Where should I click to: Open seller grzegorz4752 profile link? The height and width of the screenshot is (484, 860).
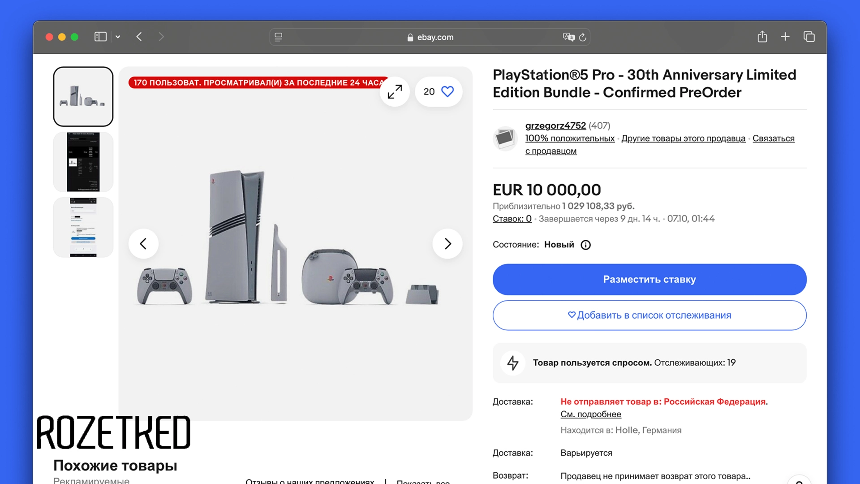point(555,125)
